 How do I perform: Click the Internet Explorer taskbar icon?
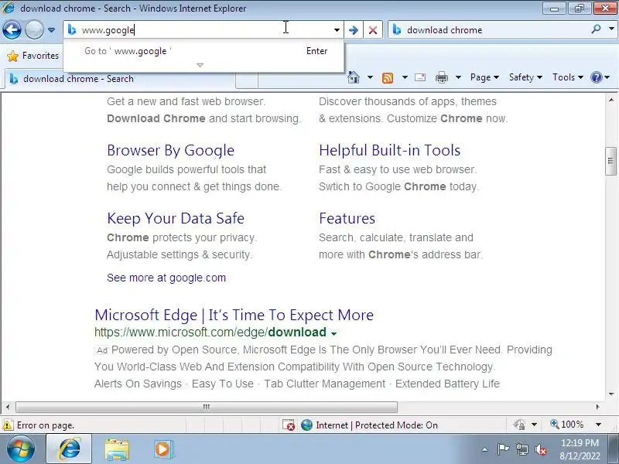click(70, 449)
